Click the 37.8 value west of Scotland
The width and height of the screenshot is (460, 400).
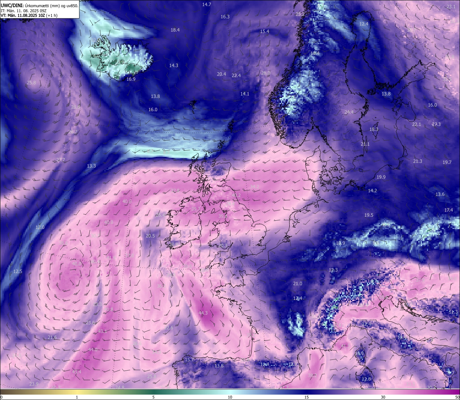[175, 191]
